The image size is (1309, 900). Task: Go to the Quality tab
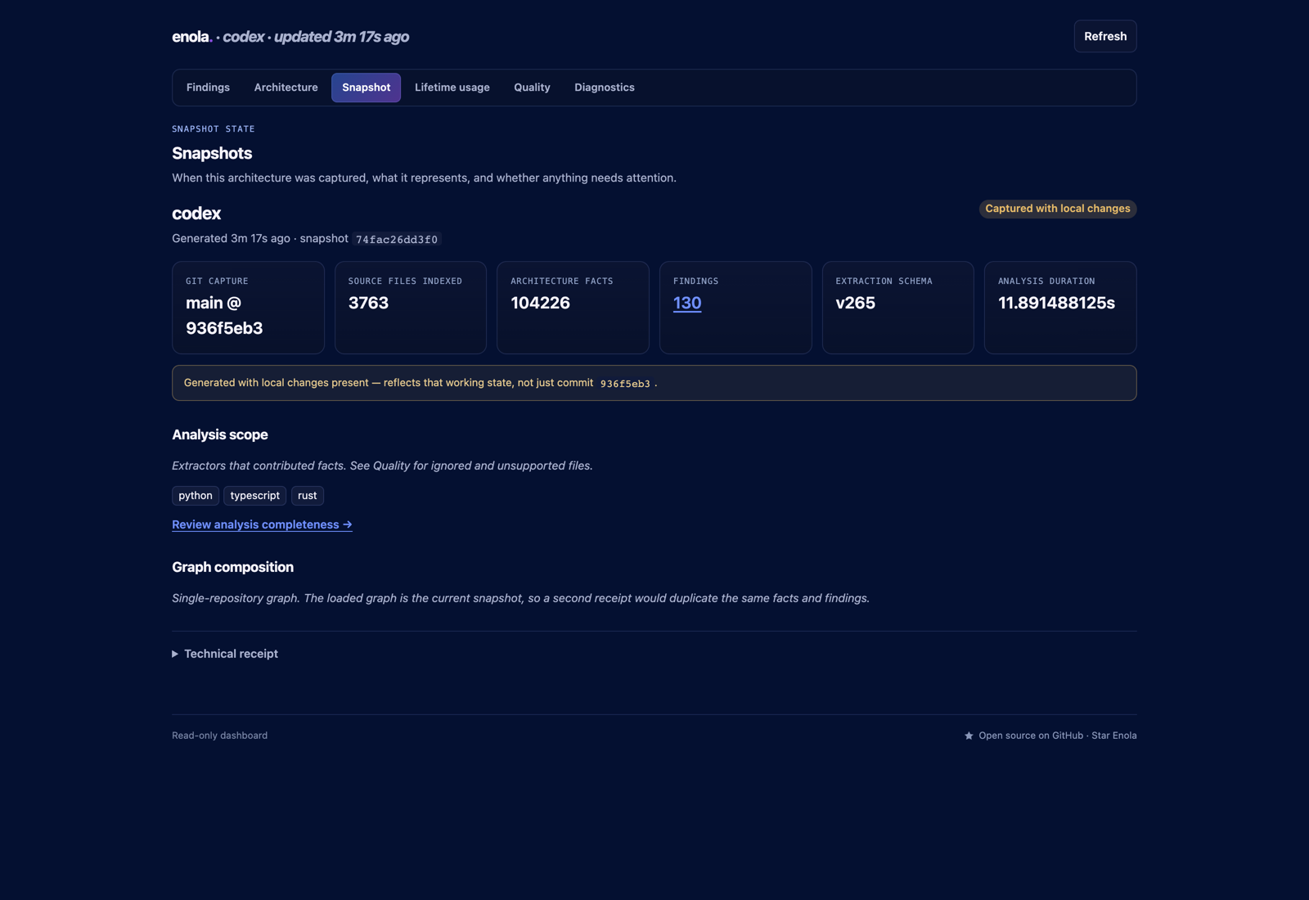point(532,88)
